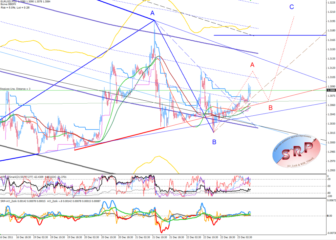Viewport: 336px width, 240px height.
Task: Select the blue wave label C
Action: [292, 7]
